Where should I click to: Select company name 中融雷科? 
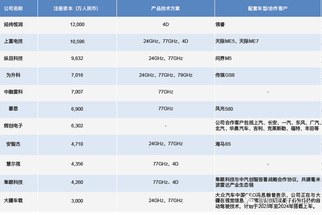coord(13,92)
